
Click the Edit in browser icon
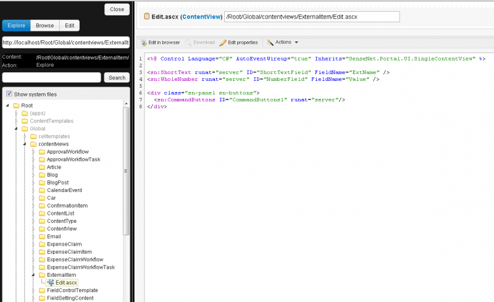[x=144, y=43]
